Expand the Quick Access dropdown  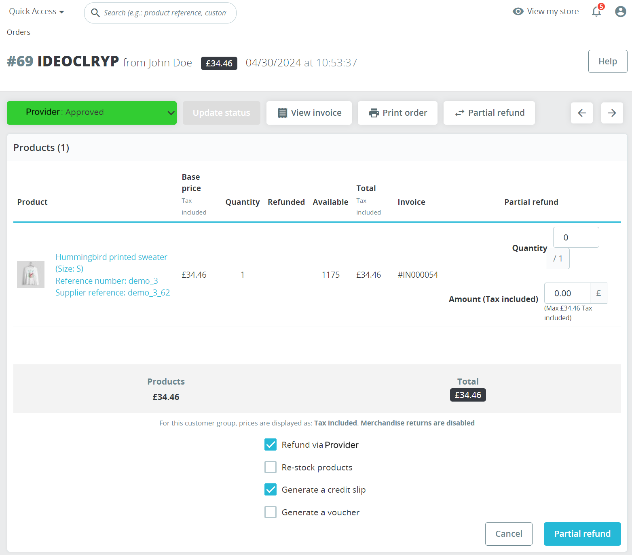[x=36, y=12]
